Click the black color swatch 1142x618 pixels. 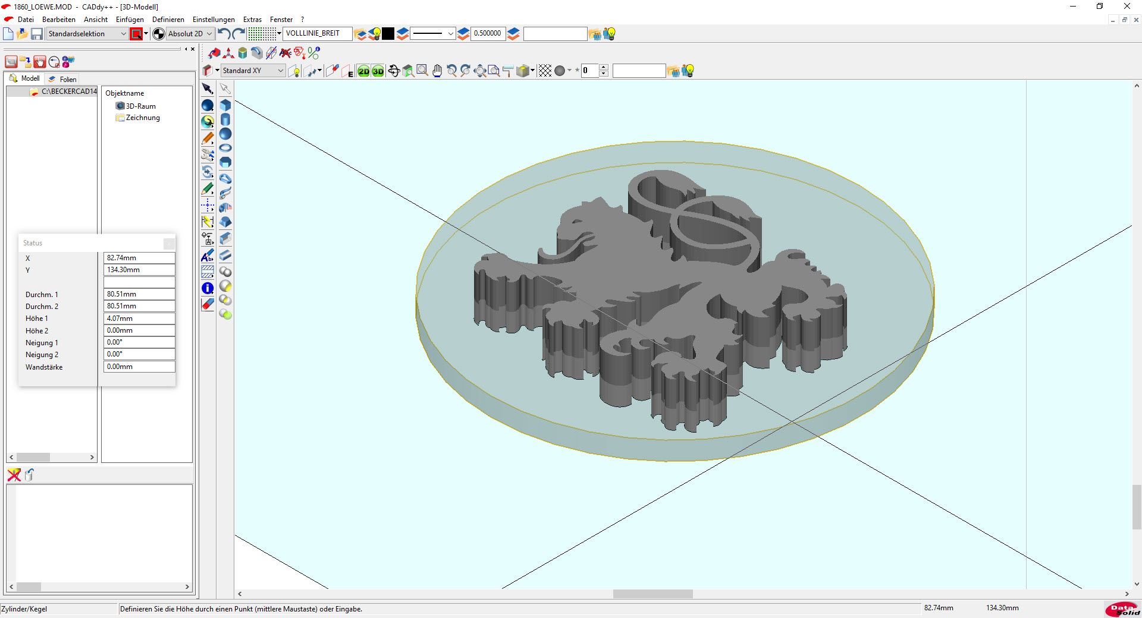pyautogui.click(x=388, y=34)
